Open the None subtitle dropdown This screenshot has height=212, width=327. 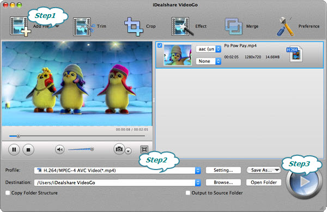[x=208, y=61]
